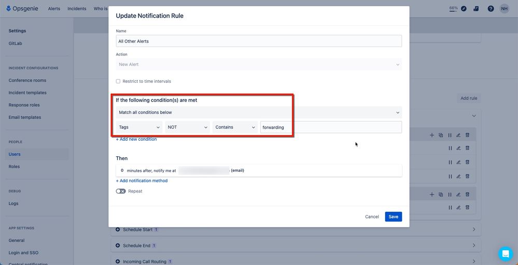Pause the first rule under upper group header
The height and width of the screenshot is (265, 518).
[450, 149]
